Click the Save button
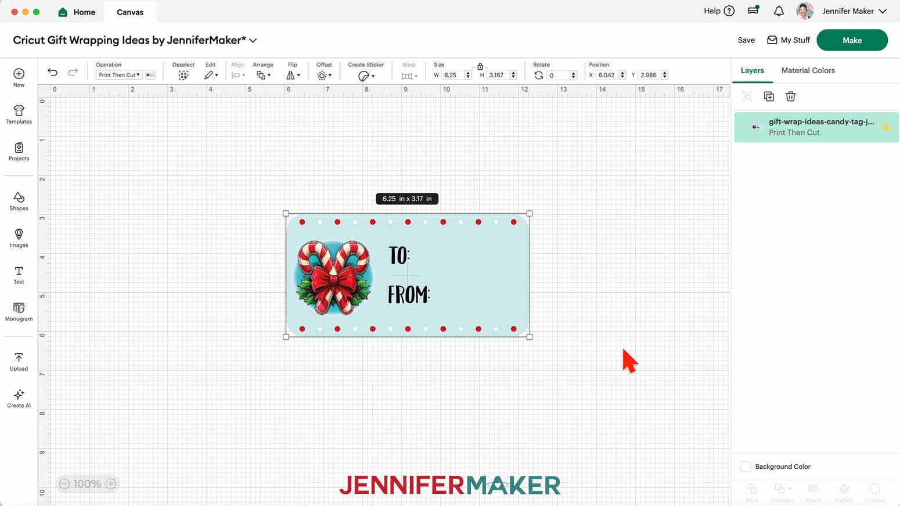Image resolution: width=900 pixels, height=506 pixels. point(746,40)
